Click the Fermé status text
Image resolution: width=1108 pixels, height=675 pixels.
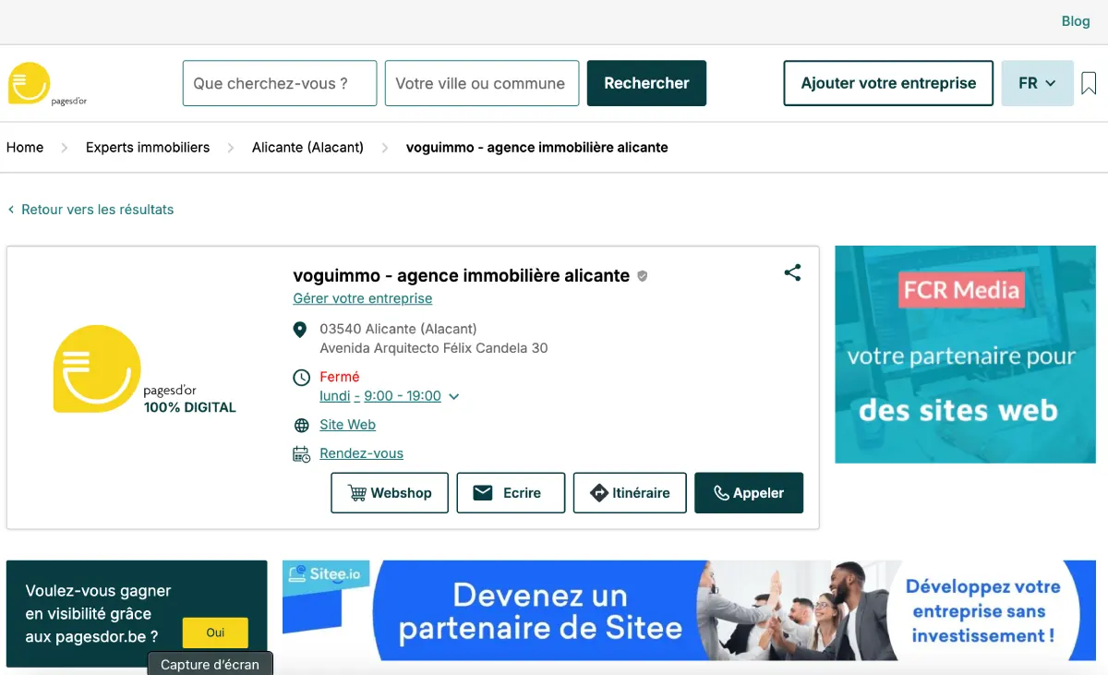[340, 377]
